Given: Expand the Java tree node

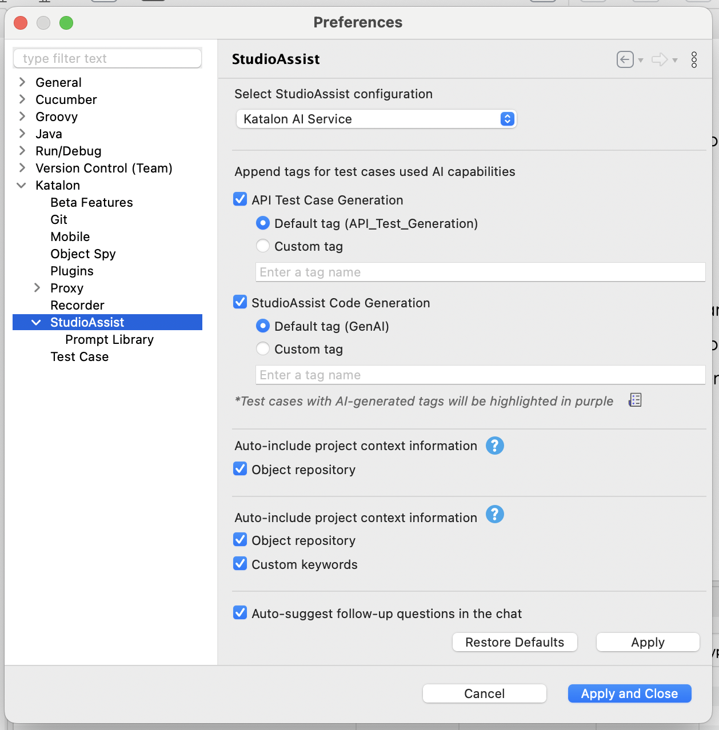Looking at the screenshot, I should pos(22,133).
